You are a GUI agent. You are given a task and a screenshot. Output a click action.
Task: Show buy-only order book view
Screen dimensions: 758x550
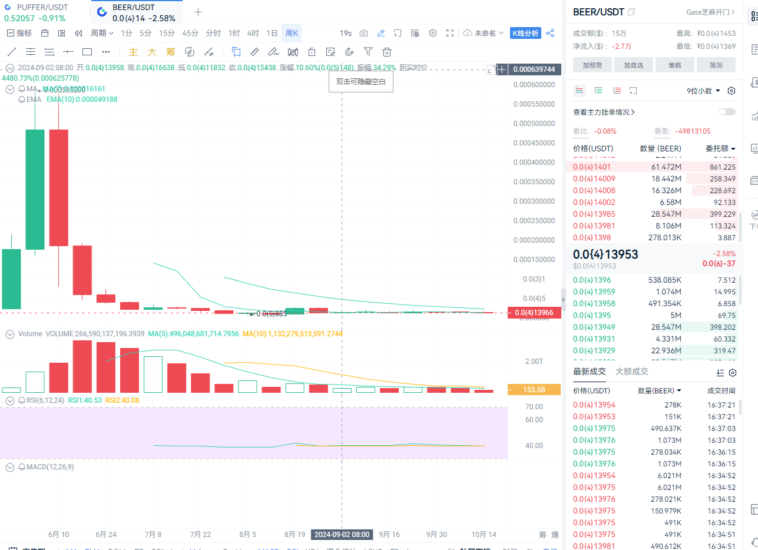tap(598, 91)
